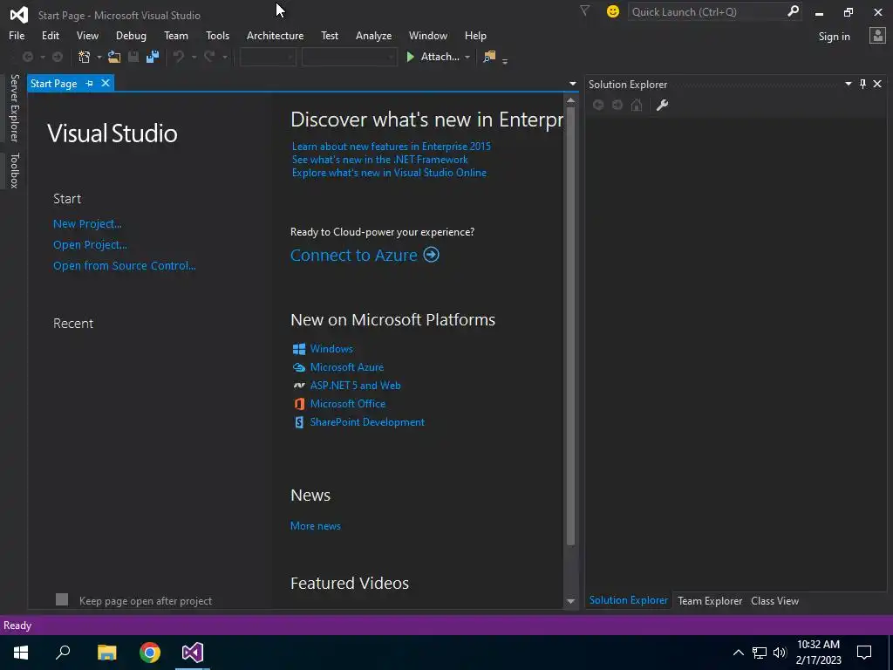
Task: Close the Start Page tab
Action: pos(106,83)
